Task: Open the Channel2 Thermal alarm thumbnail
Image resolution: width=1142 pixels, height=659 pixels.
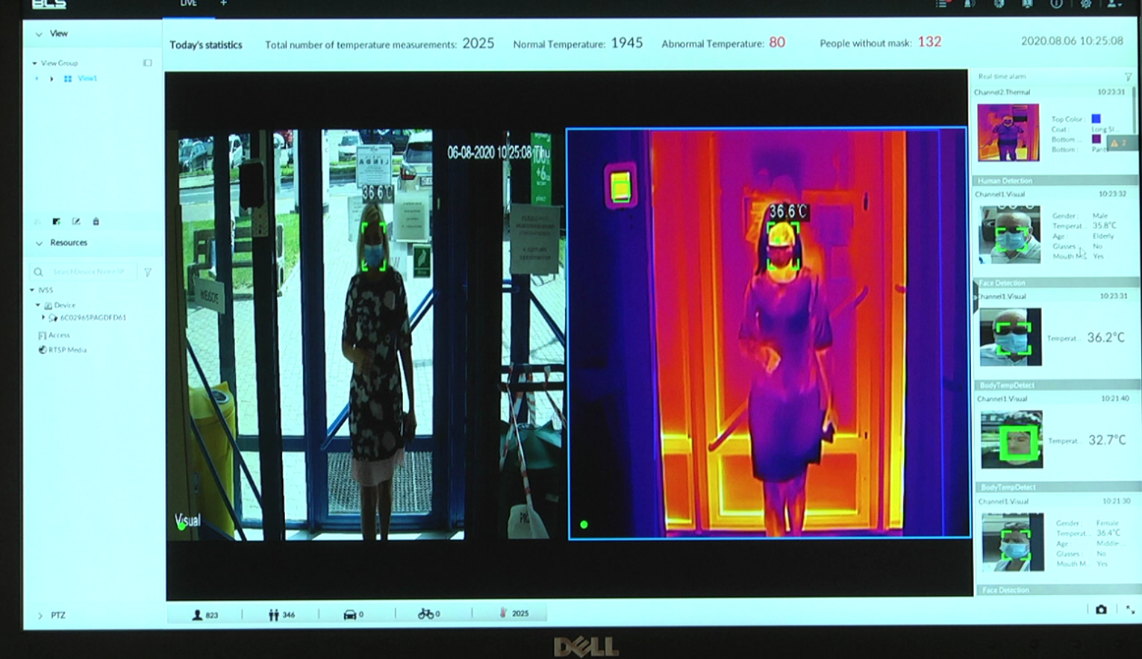Action: point(1008,133)
